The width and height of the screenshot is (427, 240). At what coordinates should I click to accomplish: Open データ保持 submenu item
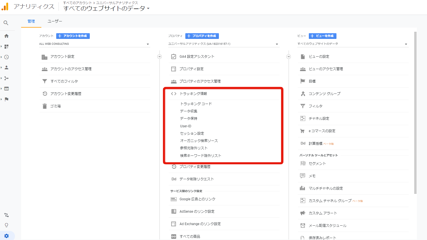click(189, 119)
